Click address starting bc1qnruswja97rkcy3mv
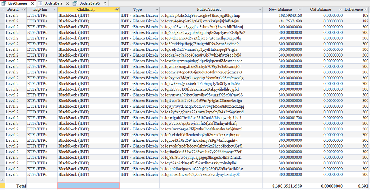The image size is (370, 190). [202, 95]
